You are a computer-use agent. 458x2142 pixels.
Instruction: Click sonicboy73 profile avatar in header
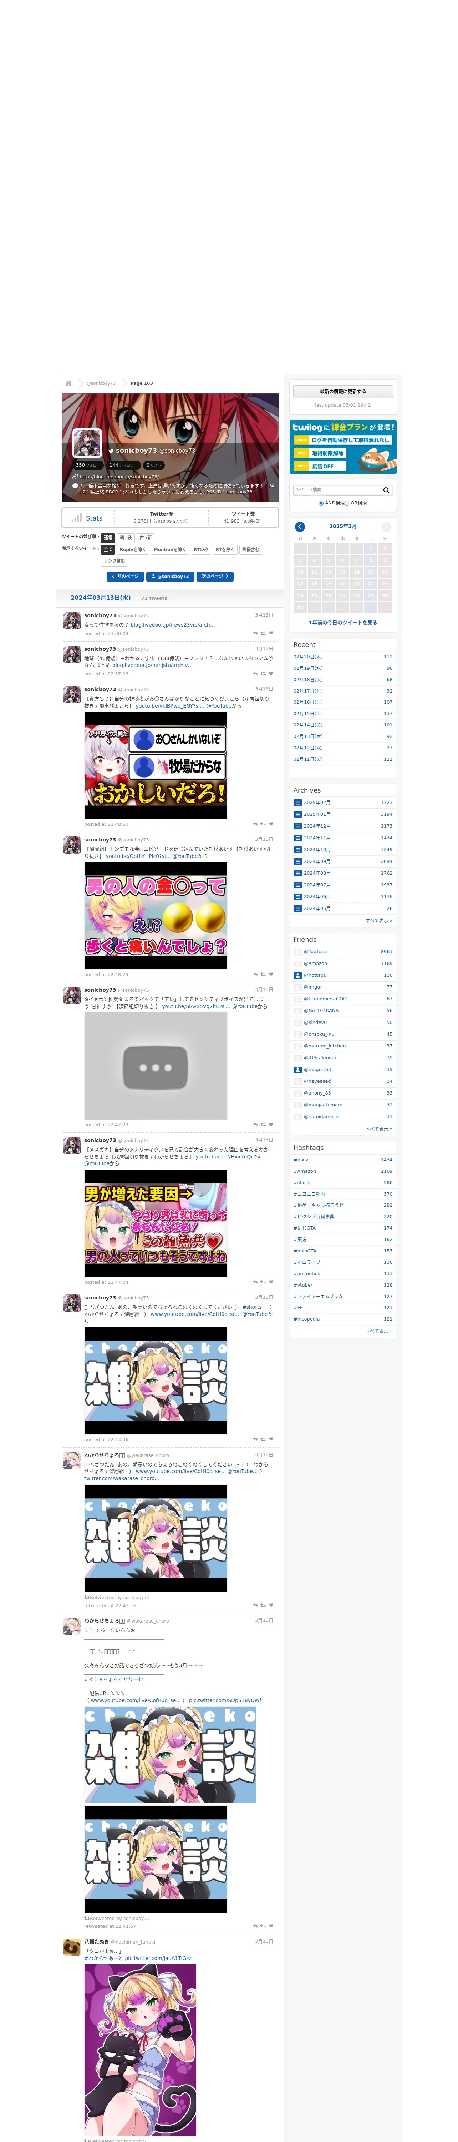(87, 442)
